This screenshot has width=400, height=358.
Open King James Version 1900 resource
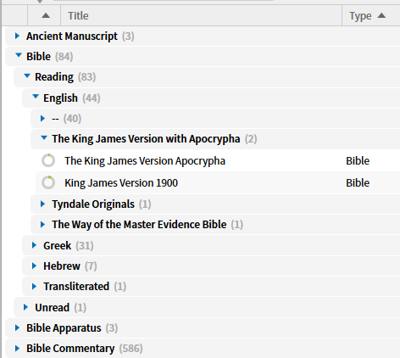[121, 183]
